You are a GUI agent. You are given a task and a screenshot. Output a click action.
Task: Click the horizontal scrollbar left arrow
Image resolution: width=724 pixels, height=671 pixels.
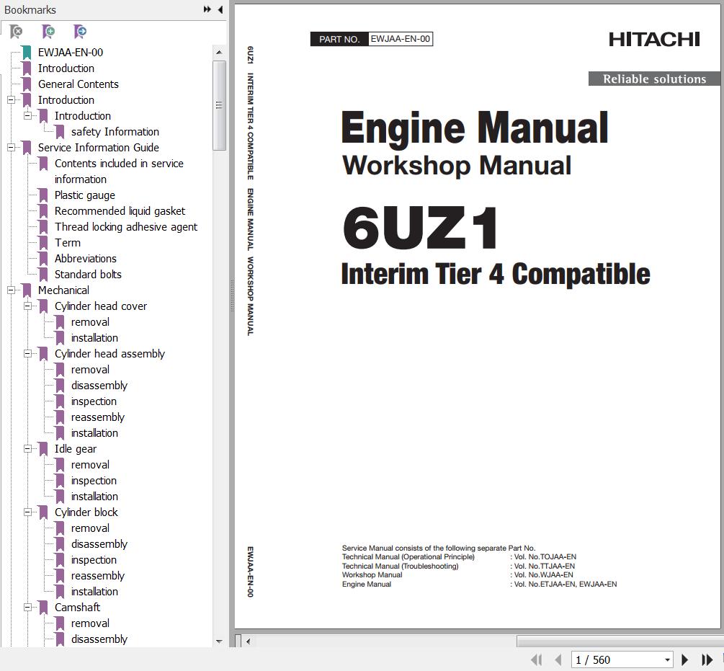point(248,641)
